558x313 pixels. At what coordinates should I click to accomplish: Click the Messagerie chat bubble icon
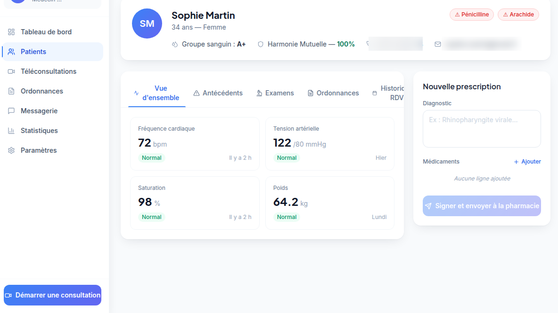click(x=11, y=111)
